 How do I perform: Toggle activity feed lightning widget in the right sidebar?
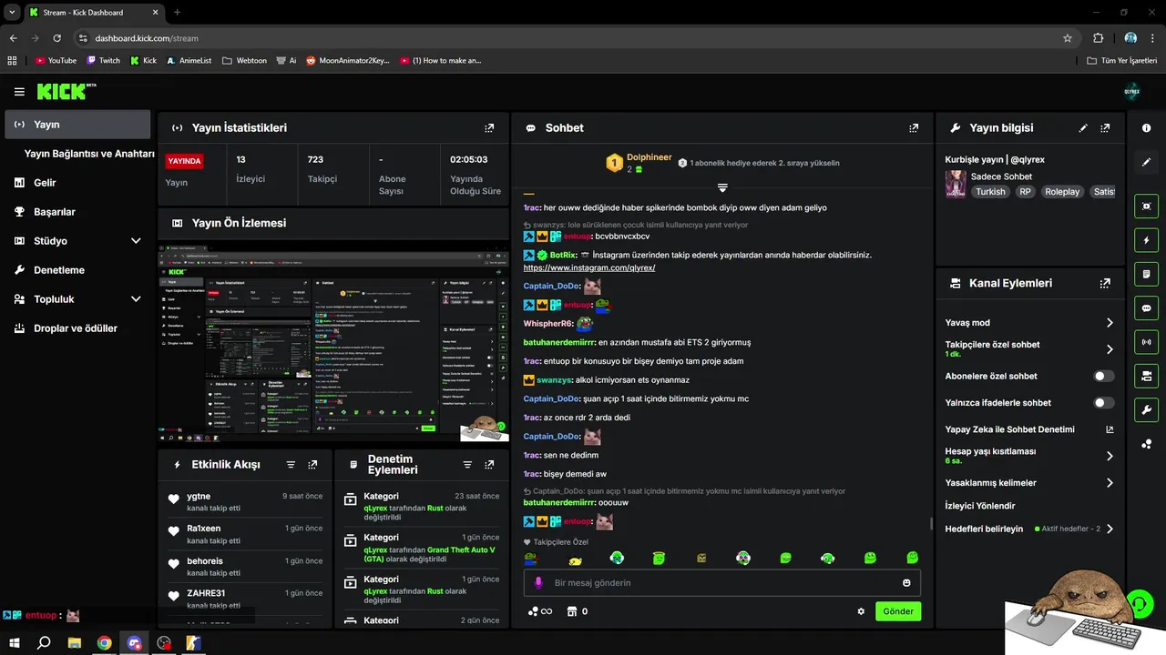click(x=1146, y=240)
